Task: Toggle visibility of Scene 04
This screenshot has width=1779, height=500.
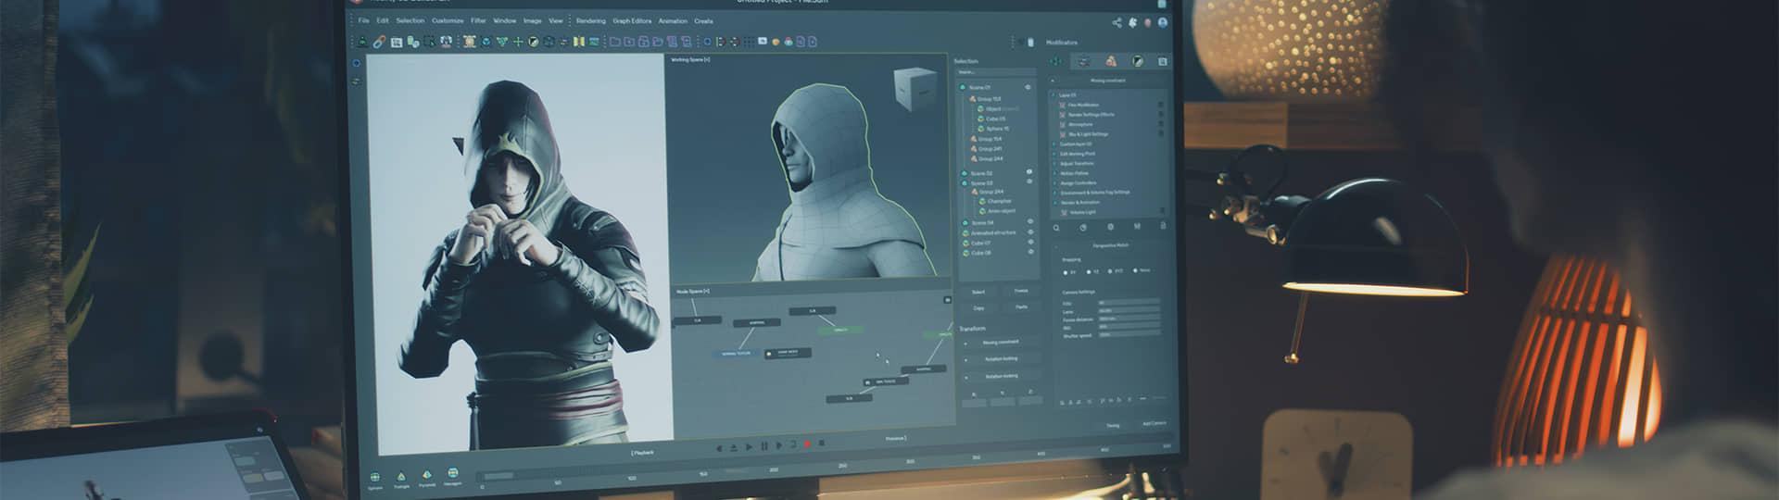Action: (1030, 221)
